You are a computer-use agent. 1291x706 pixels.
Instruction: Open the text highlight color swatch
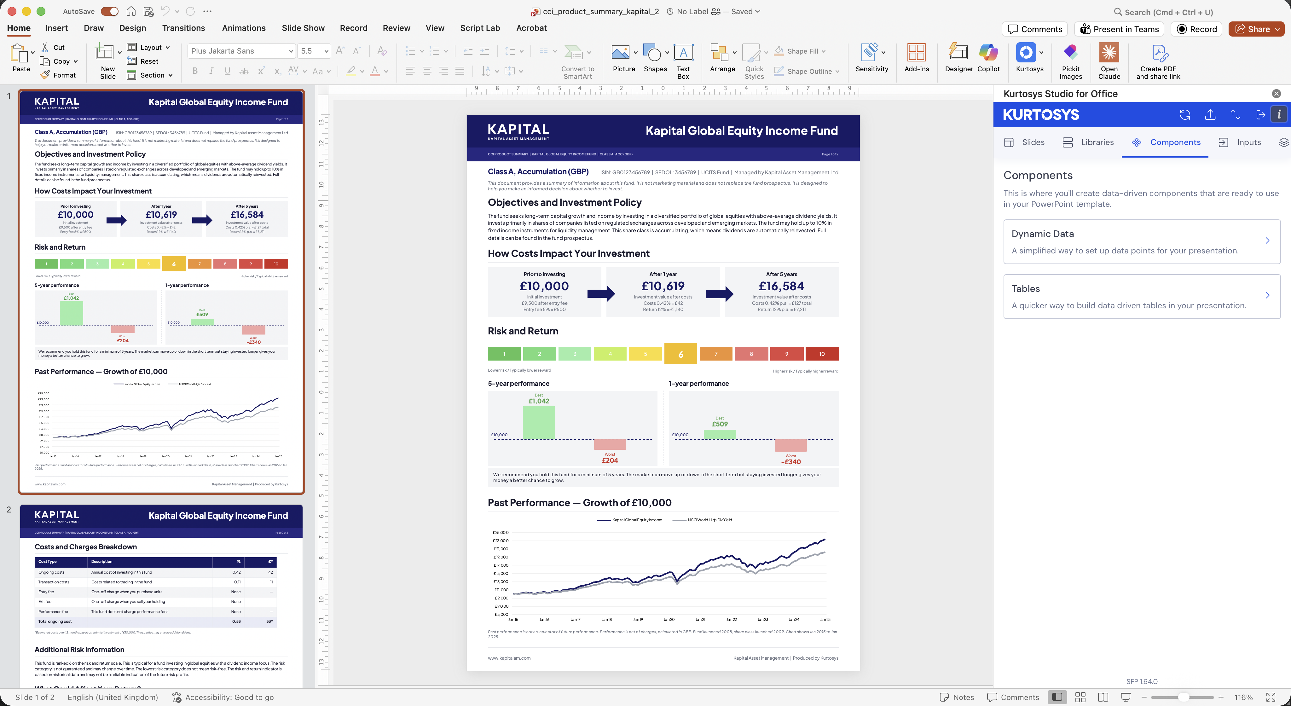[351, 71]
